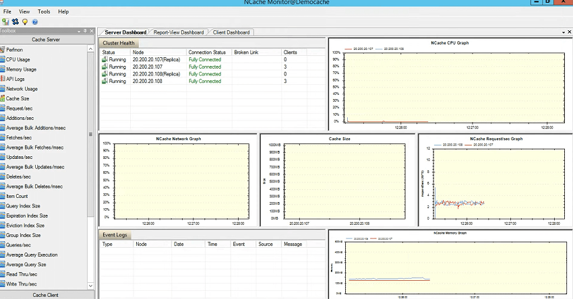The image size is (573, 299).
Task: Select the 20.200.20.108 node row
Action: (212, 81)
